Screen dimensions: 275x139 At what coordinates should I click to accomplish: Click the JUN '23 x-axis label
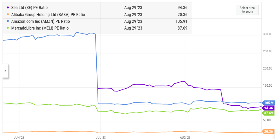19,137
